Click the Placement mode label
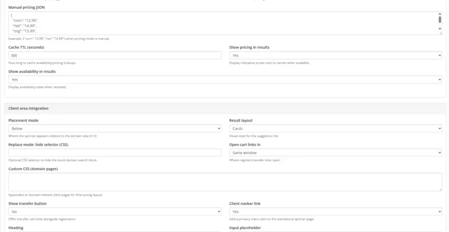This screenshot has width=449, height=232. click(x=24, y=120)
